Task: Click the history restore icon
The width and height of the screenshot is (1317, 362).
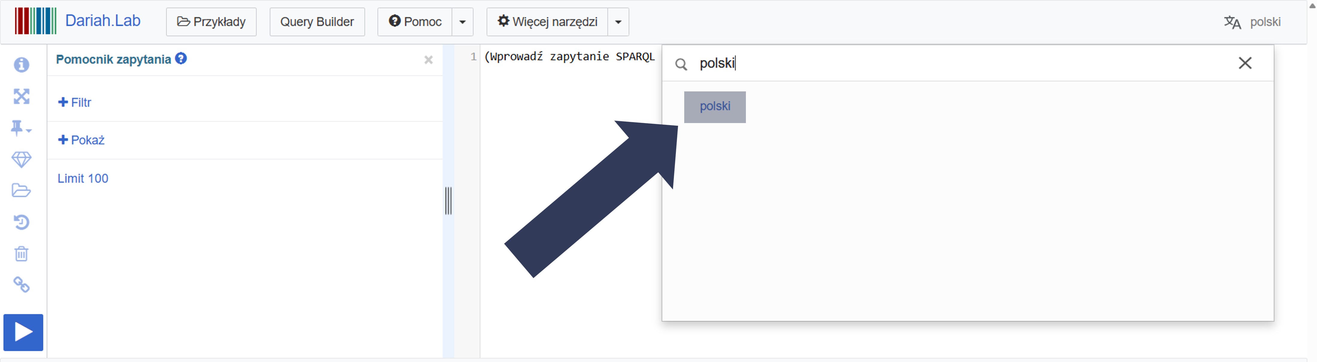Action: click(22, 222)
